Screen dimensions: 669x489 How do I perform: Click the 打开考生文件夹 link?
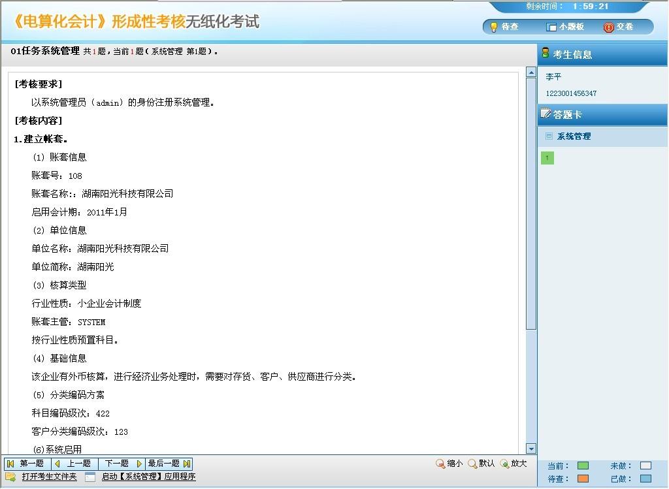click(x=48, y=477)
